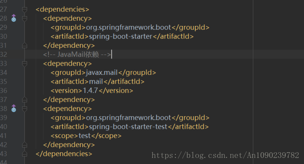Screen dimensions: 304x164
Task: Click the <dependency> tag on line 33
Action: click(67, 64)
